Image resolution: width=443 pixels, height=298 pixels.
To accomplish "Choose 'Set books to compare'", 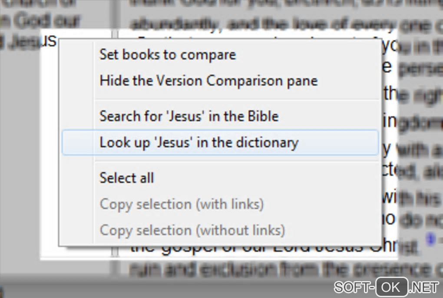I will (168, 55).
